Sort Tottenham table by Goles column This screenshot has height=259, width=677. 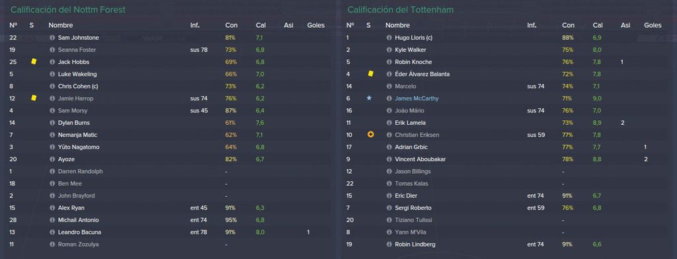click(x=653, y=26)
